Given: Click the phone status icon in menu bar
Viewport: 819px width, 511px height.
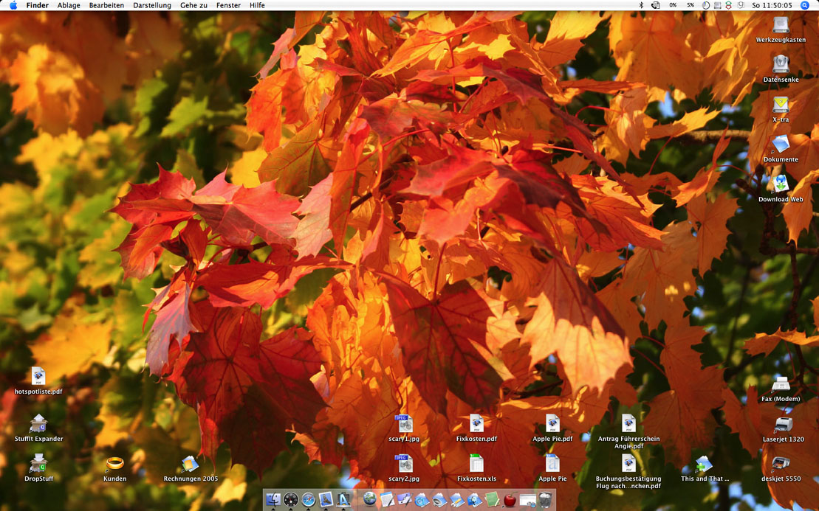Looking at the screenshot, I should coord(656,5).
